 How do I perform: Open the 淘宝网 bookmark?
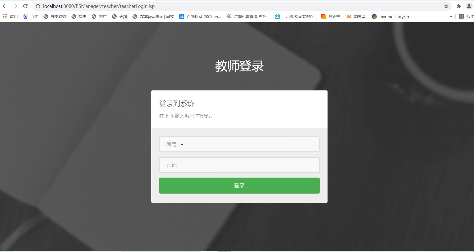click(x=356, y=17)
